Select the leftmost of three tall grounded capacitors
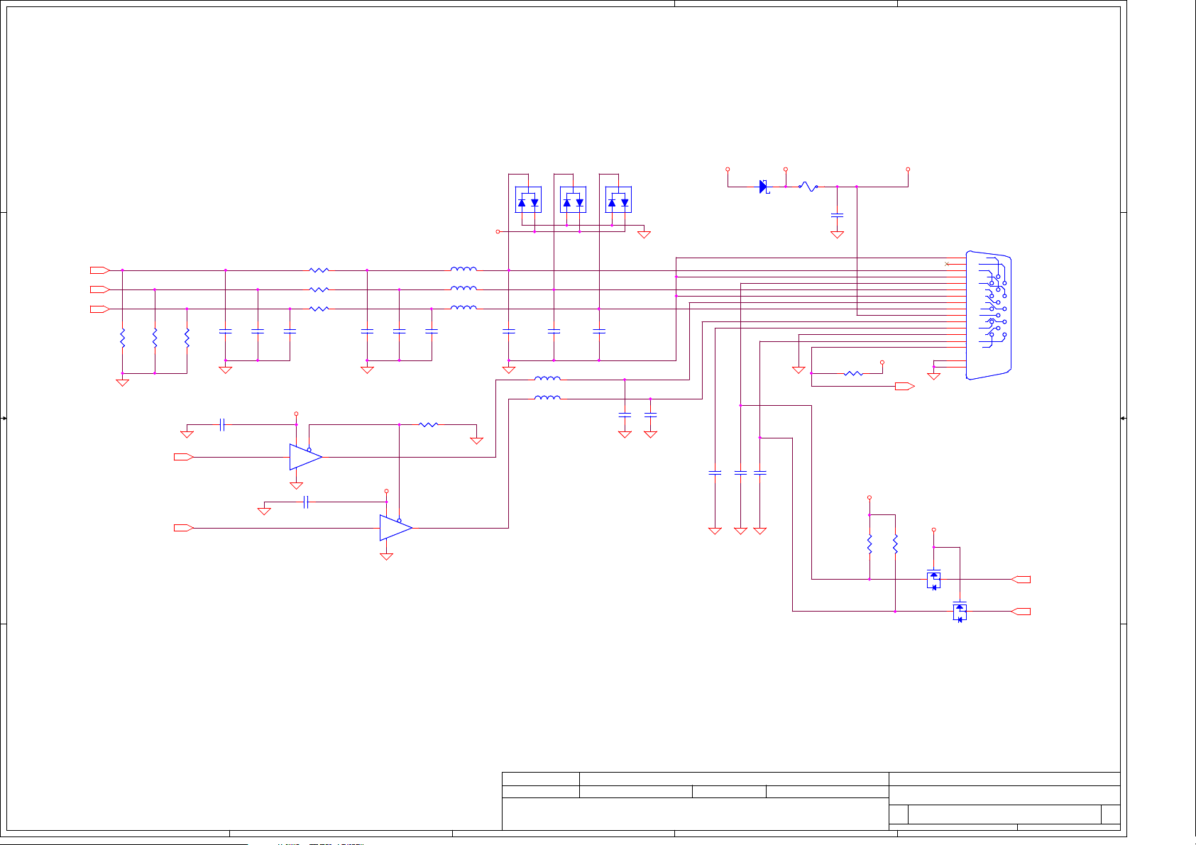 tap(715, 472)
